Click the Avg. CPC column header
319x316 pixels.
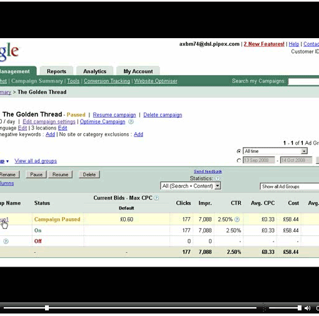263,203
